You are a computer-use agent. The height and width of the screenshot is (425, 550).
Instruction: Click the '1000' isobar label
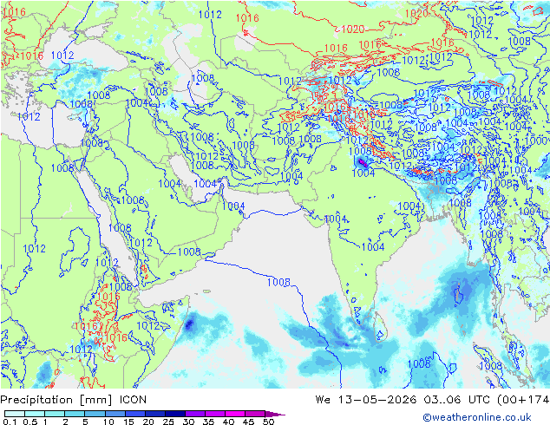click(x=537, y=141)
